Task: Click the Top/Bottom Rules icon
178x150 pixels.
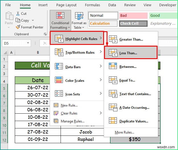Action: click(59, 52)
